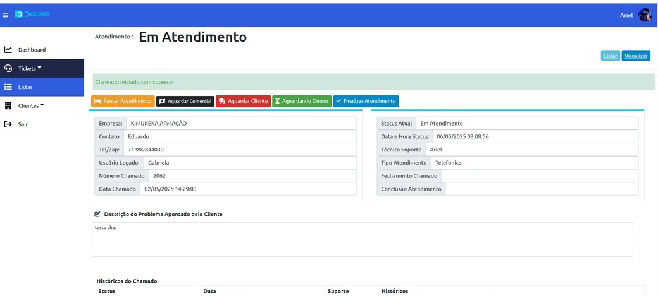Click the edit icon beside Descrição do Problema
This screenshot has width=658, height=296.
coord(97,214)
